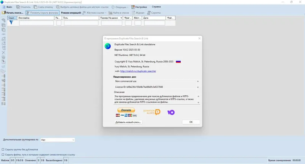Click 'Non commercial use' text
The image size is (305, 164).
(126, 81)
